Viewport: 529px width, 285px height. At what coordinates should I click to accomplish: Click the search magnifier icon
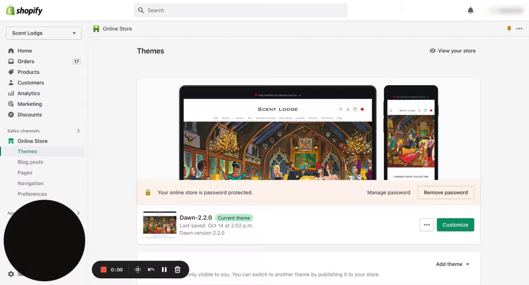point(141,10)
